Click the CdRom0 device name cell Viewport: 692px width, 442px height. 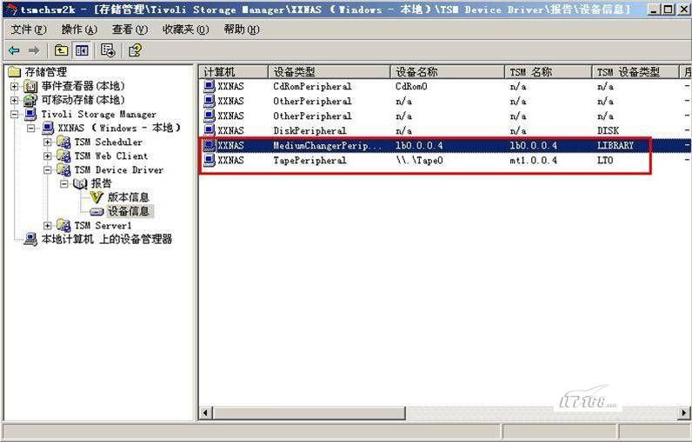coord(411,86)
